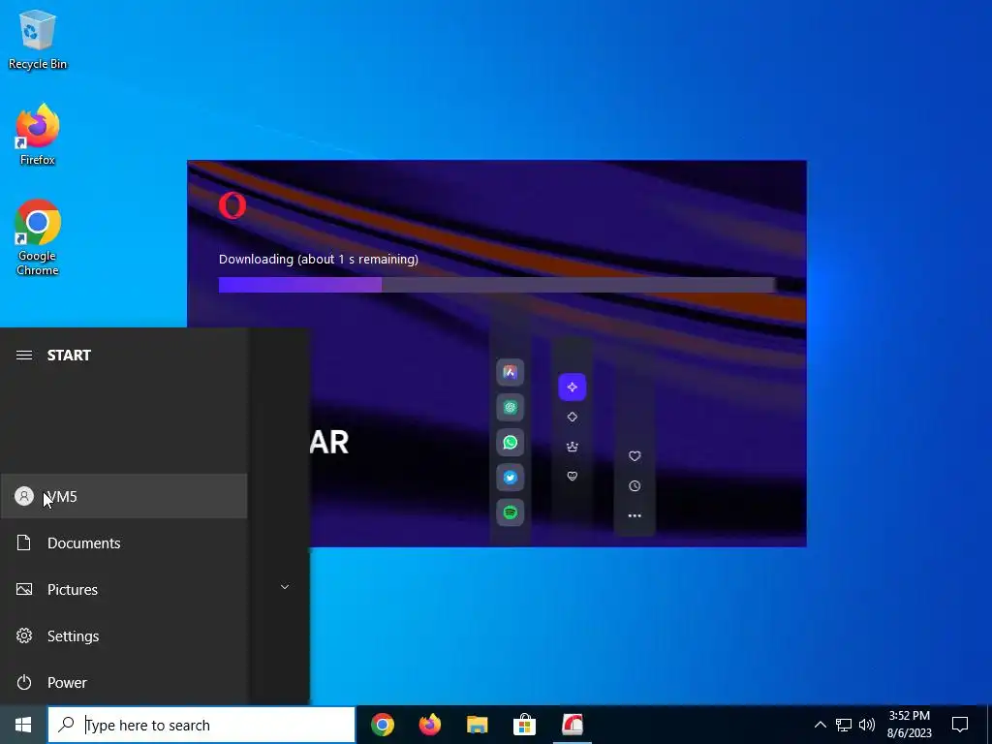Click the heart icon above the clock
This screenshot has width=992, height=744.
click(635, 456)
